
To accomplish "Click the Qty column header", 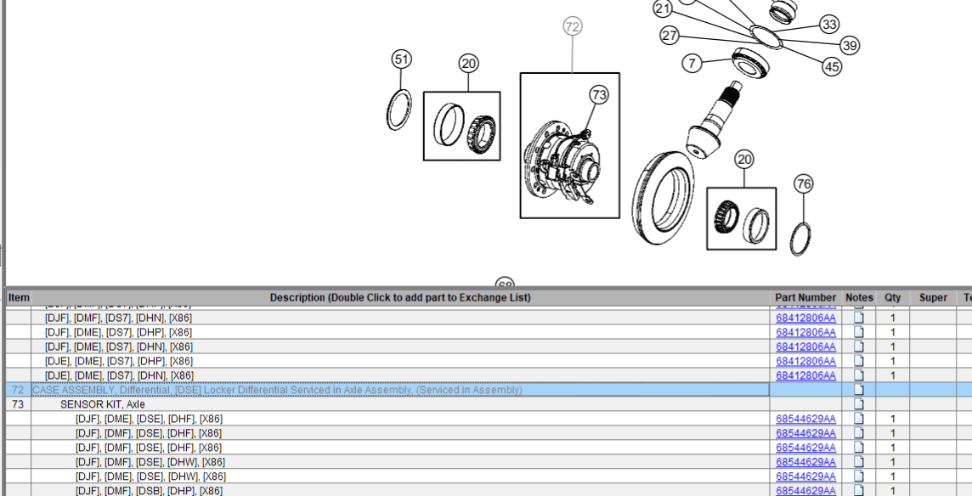I will pos(893,297).
